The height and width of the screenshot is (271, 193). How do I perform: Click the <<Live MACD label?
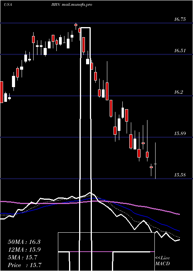point(163,261)
